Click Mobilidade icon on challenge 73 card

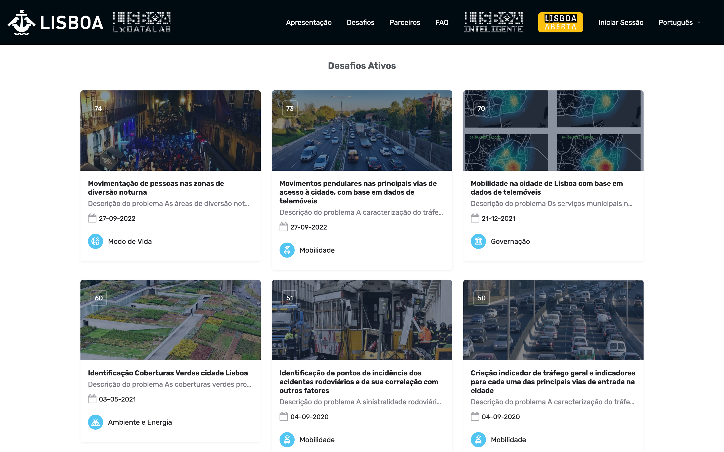(287, 250)
